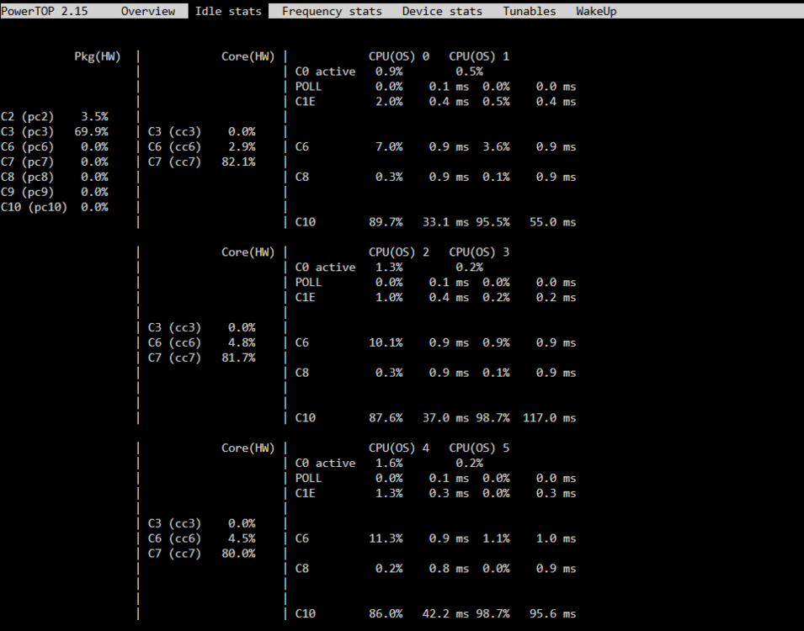Click the 4.5% cc6 core value
Screen dimensions: 804x631
[242, 538]
